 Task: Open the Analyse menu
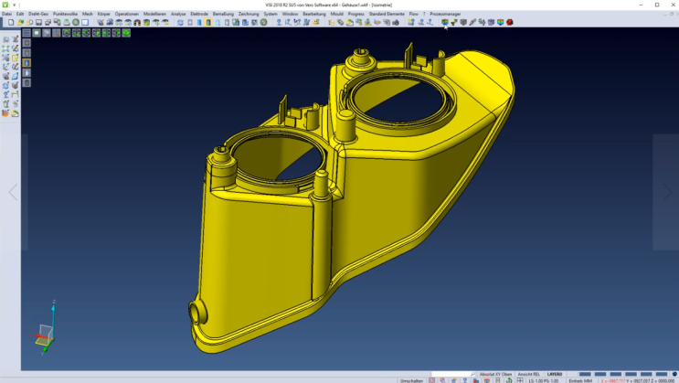point(178,14)
